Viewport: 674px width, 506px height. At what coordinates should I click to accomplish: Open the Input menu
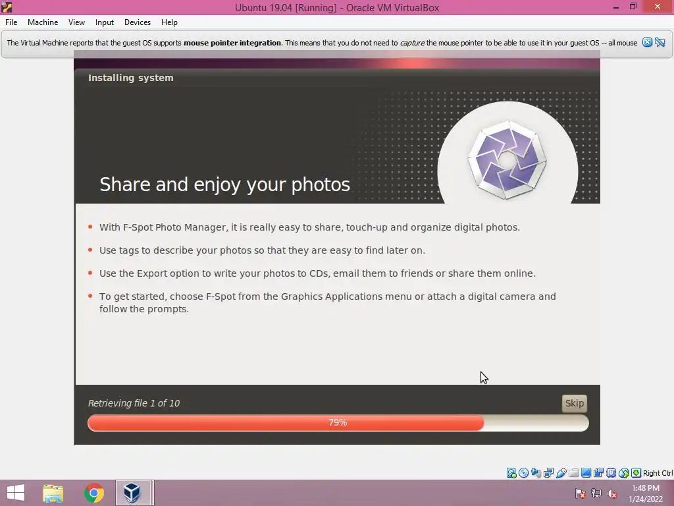[x=105, y=22]
